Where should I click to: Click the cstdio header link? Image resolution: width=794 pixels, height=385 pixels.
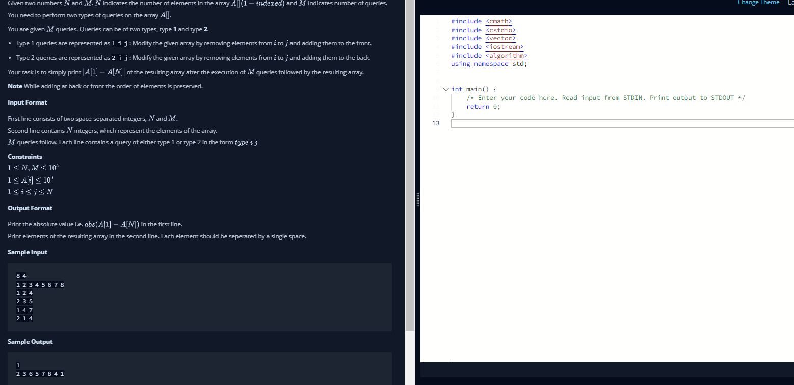[x=500, y=30]
